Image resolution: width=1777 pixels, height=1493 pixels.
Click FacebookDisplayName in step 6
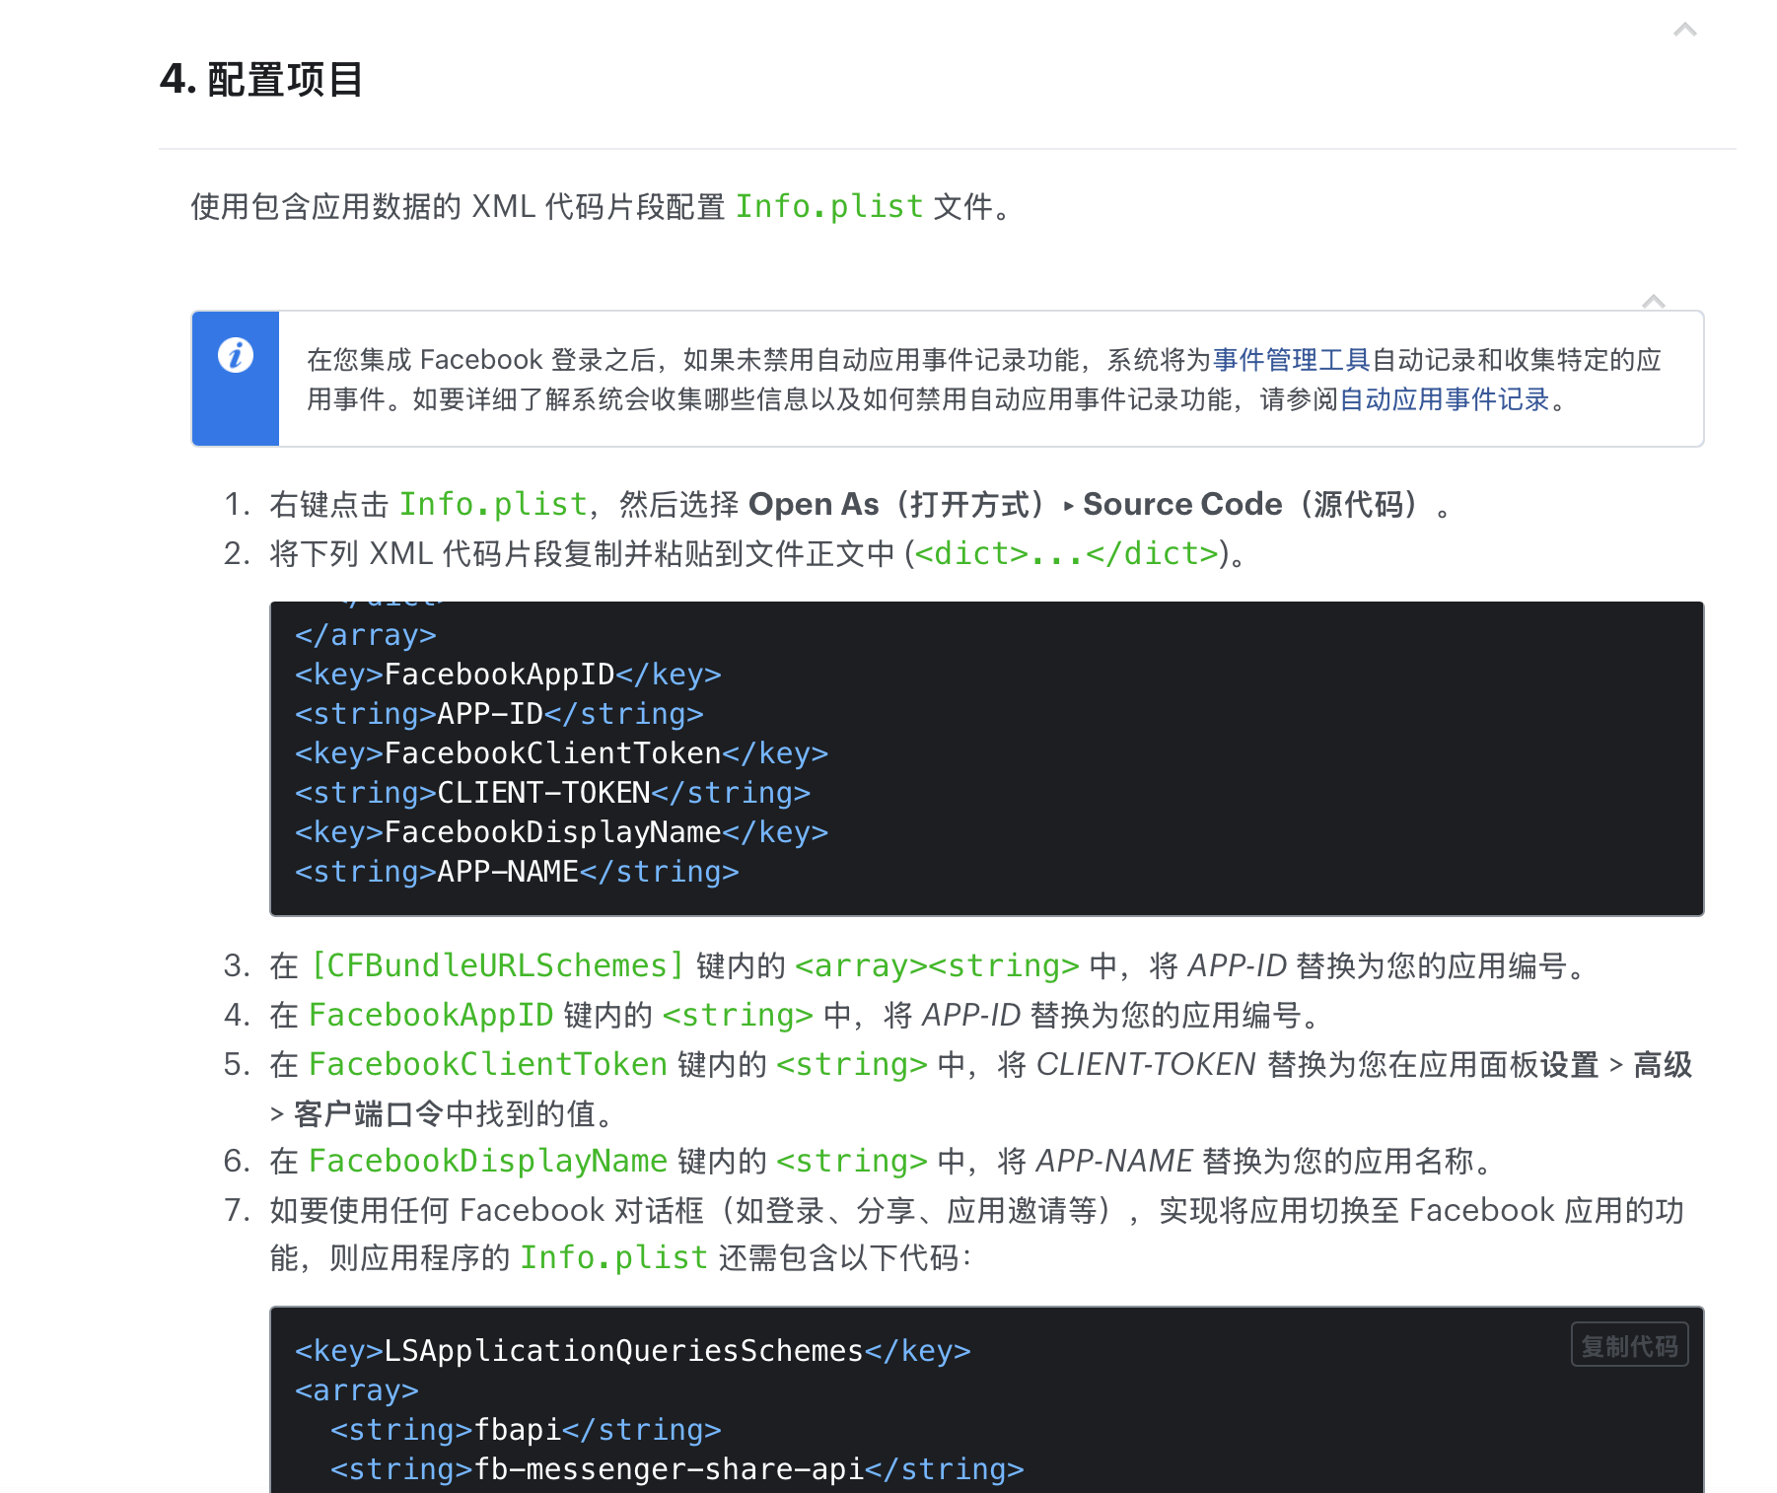[x=488, y=1161]
